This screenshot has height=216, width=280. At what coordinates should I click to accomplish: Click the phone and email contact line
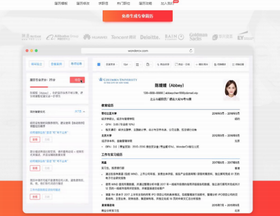tap(171, 93)
